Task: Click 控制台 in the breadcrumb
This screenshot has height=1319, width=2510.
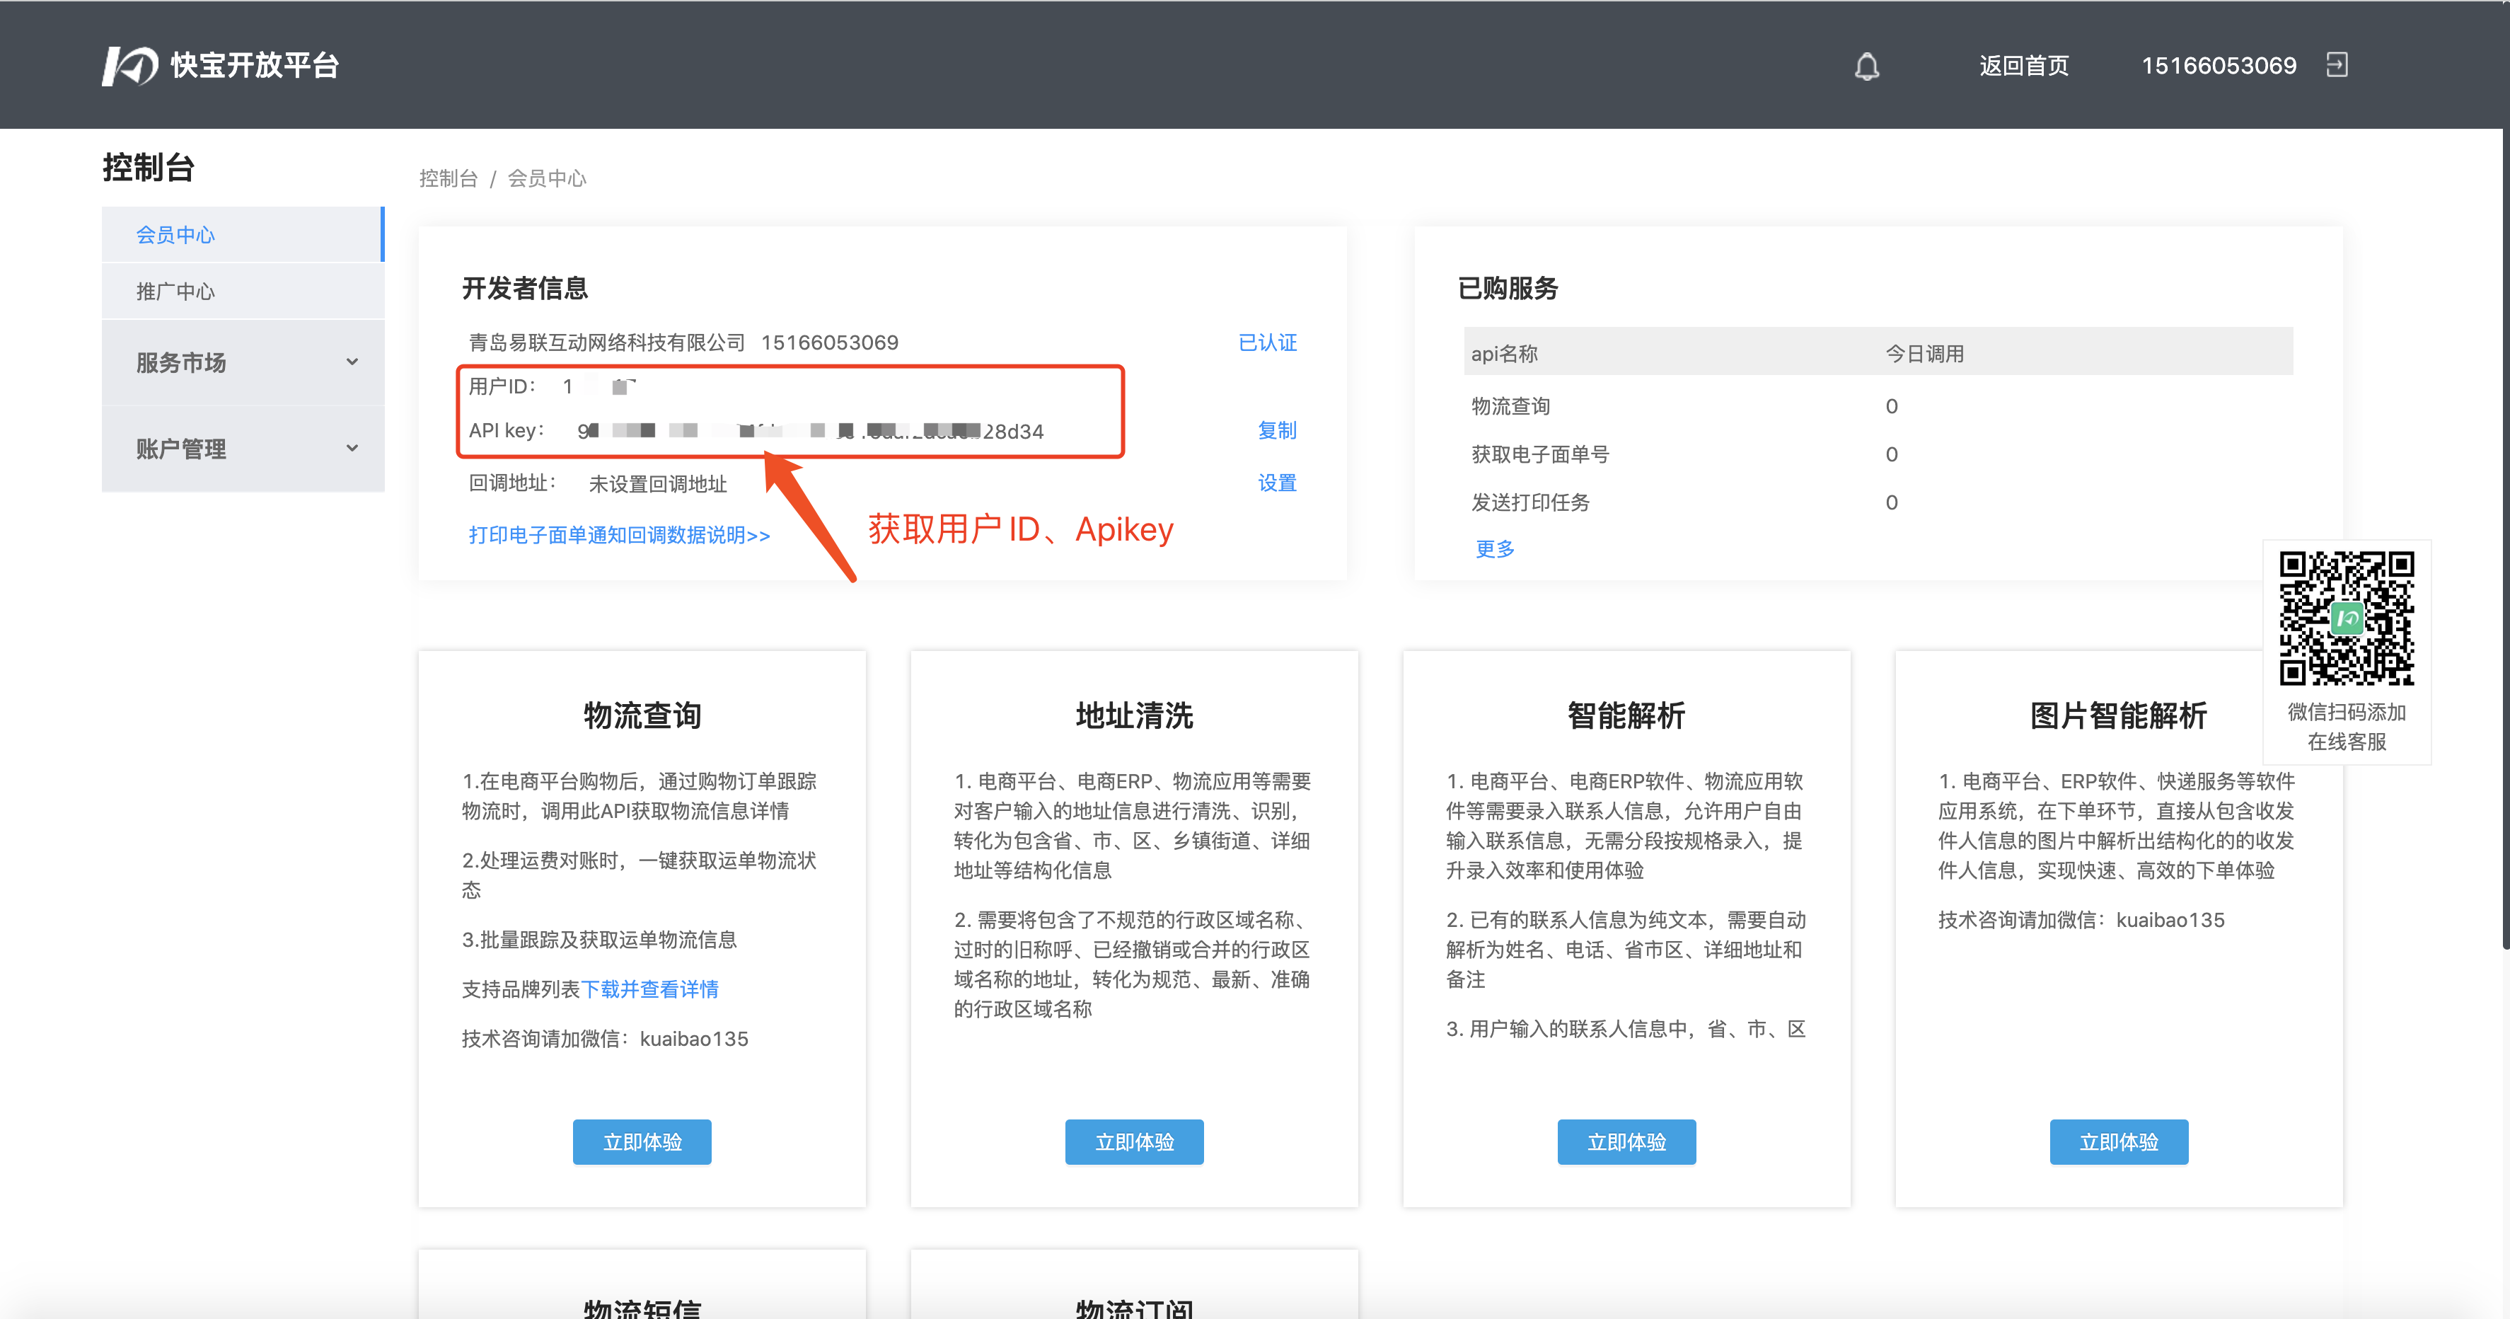Action: click(x=449, y=178)
